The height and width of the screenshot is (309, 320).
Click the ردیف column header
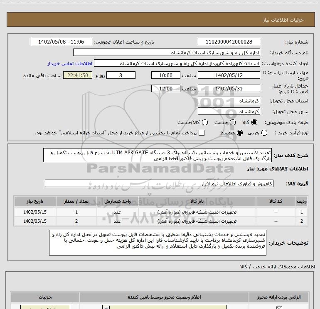pyautogui.click(x=302, y=201)
